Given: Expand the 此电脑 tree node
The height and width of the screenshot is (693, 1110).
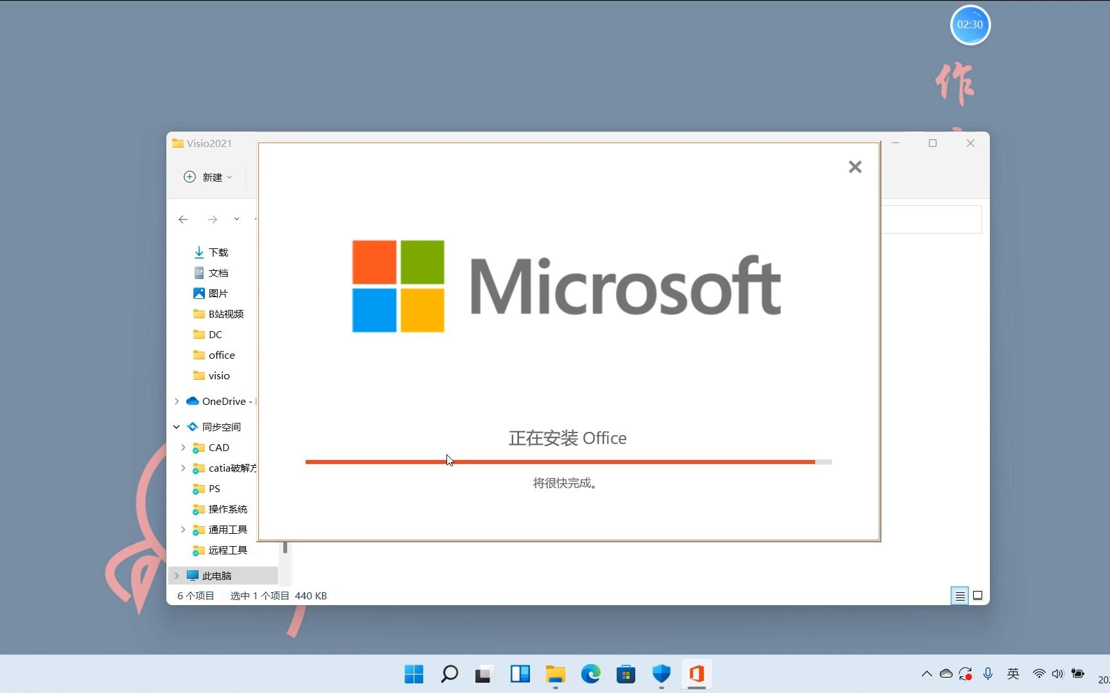Looking at the screenshot, I should click(177, 576).
